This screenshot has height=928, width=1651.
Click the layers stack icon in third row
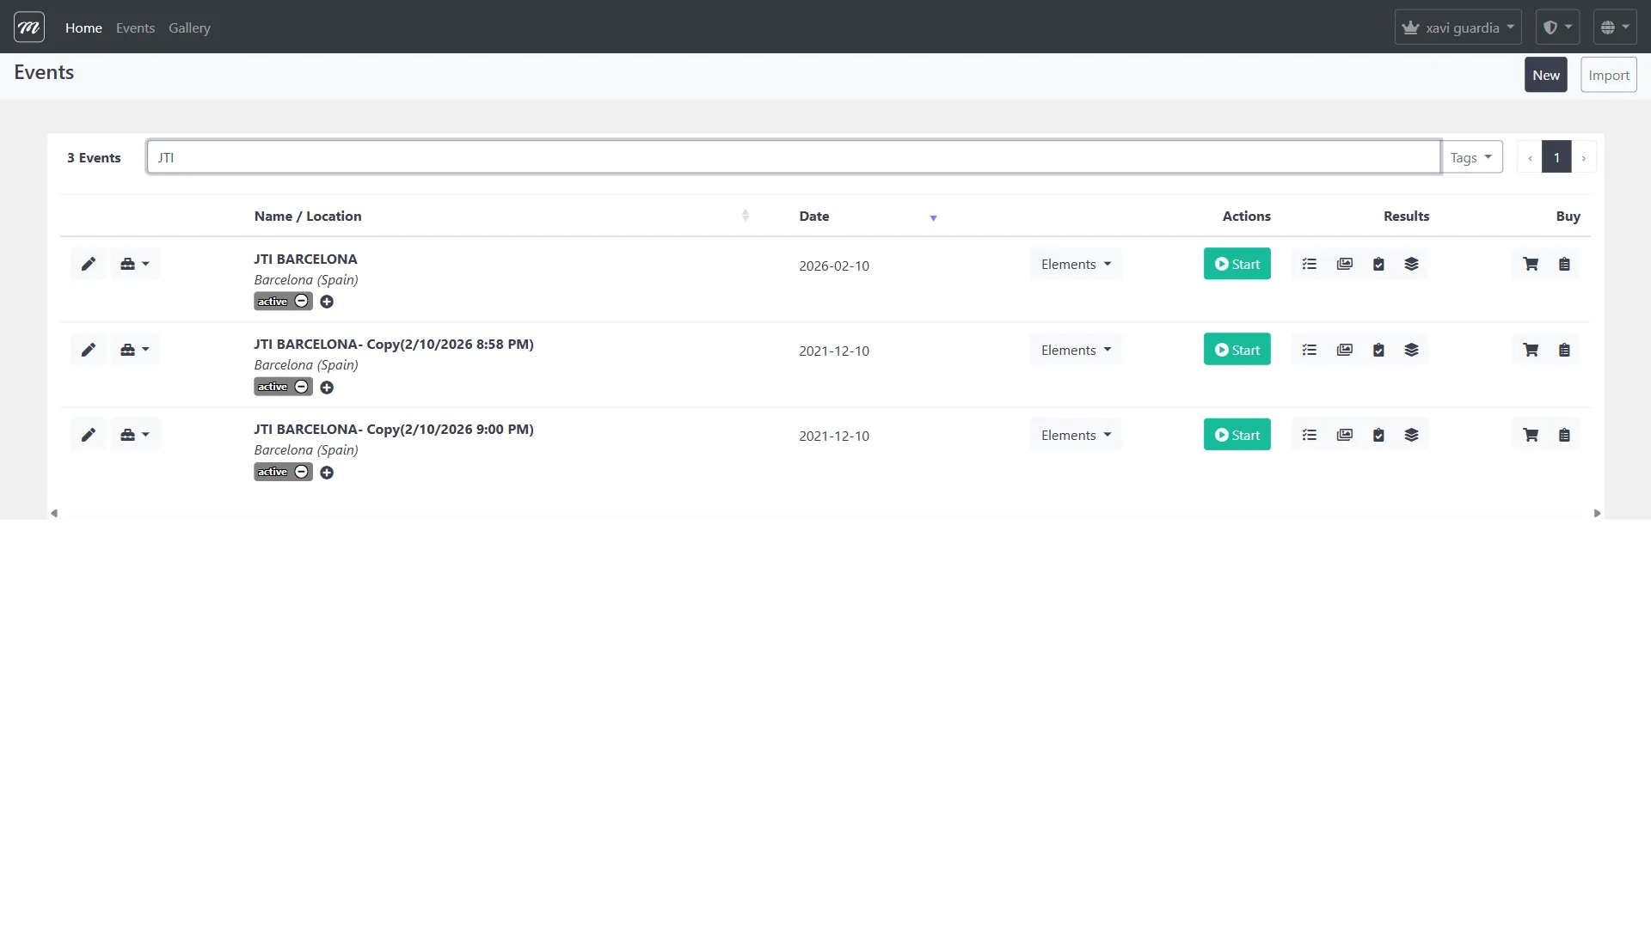[1411, 435]
